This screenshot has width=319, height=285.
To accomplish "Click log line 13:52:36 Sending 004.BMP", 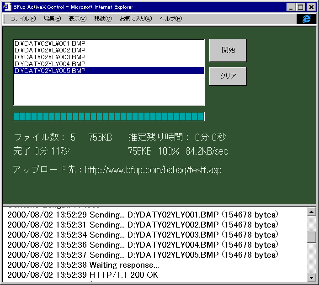I will 143,245.
